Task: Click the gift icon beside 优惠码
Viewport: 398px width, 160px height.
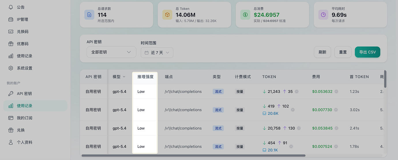Action: point(11,44)
